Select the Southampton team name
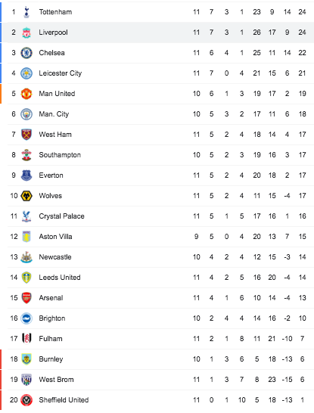The height and width of the screenshot is (413, 314). [60, 155]
